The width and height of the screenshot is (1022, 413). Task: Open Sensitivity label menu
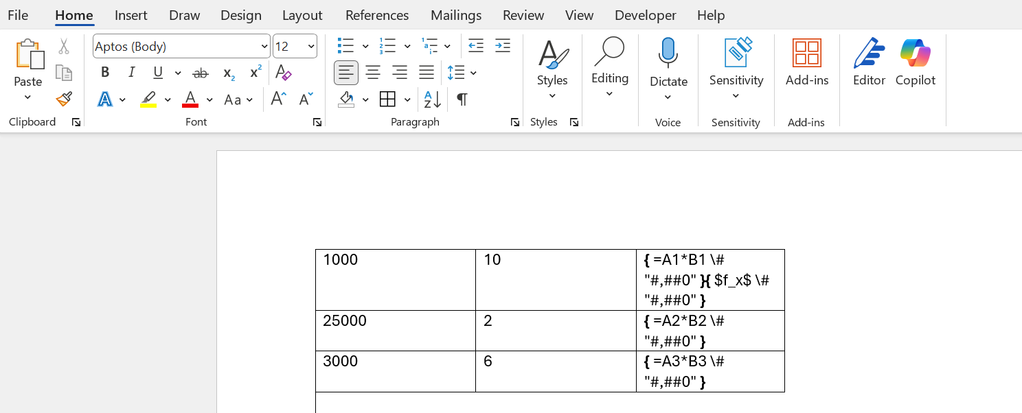pos(736,69)
